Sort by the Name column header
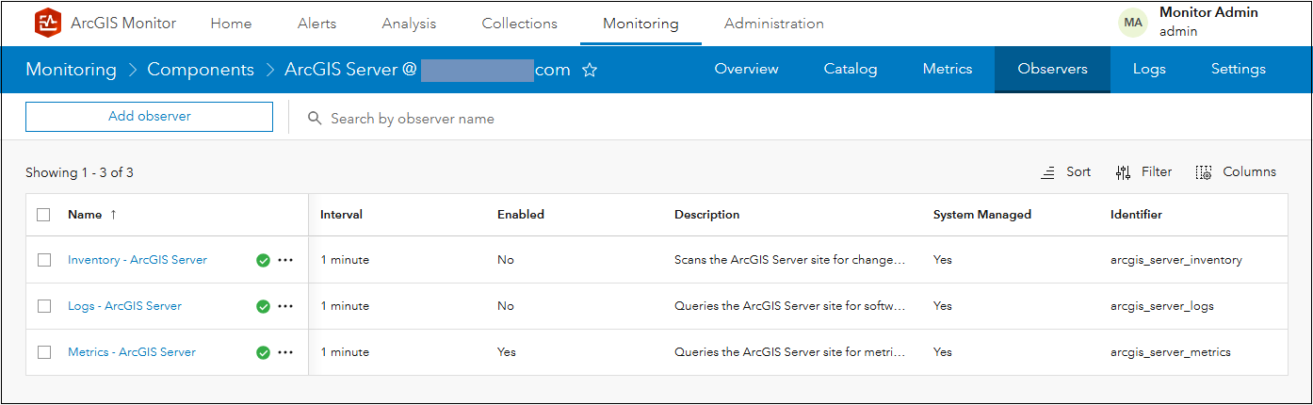Viewport: 1313px width, 405px height. click(x=85, y=215)
